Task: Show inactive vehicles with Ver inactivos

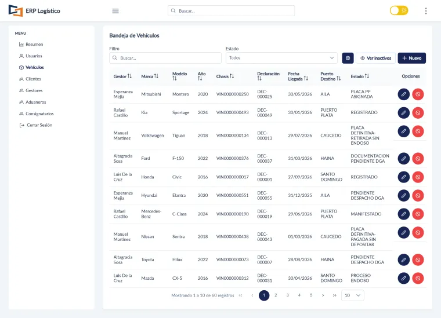Action: click(x=375, y=58)
